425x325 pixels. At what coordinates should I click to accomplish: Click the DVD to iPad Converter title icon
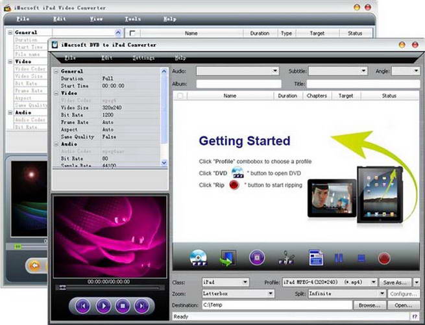[x=55, y=45]
